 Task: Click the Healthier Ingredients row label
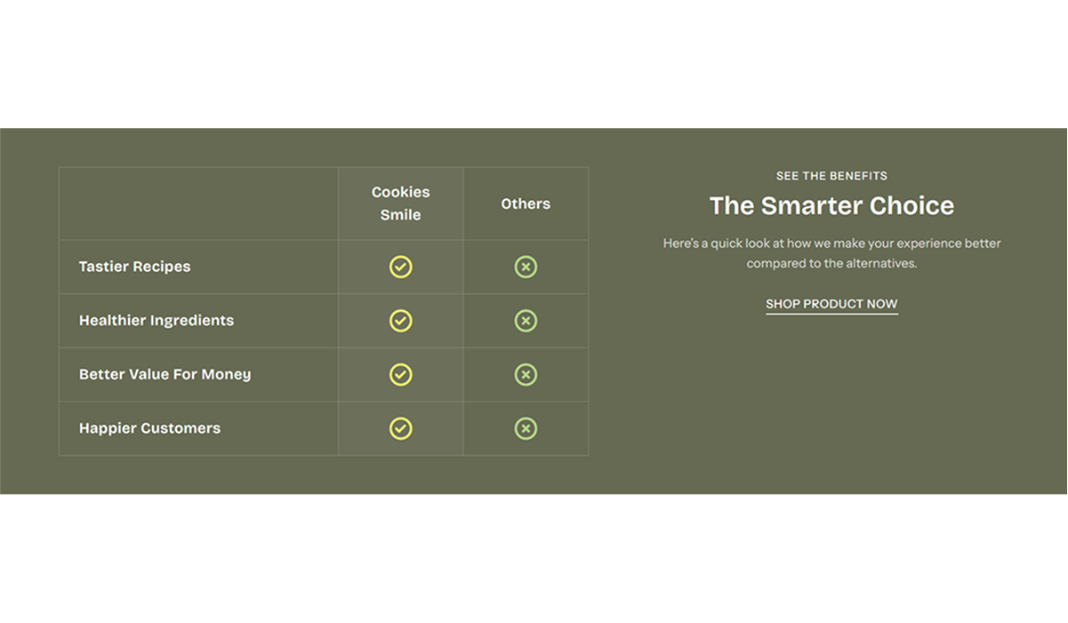pyautogui.click(x=157, y=321)
